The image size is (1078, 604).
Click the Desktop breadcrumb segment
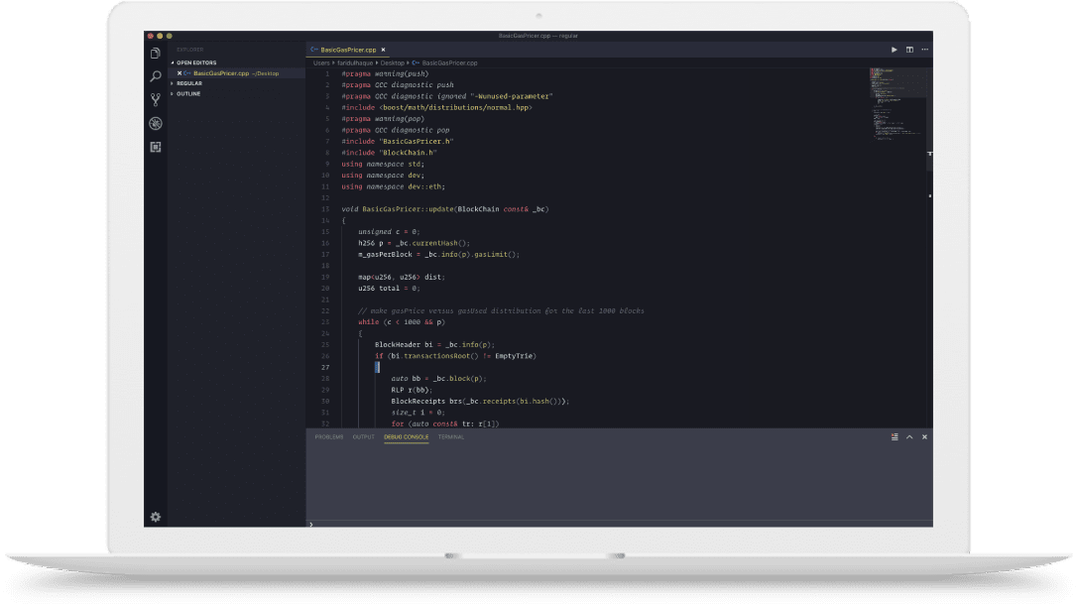pyautogui.click(x=392, y=61)
